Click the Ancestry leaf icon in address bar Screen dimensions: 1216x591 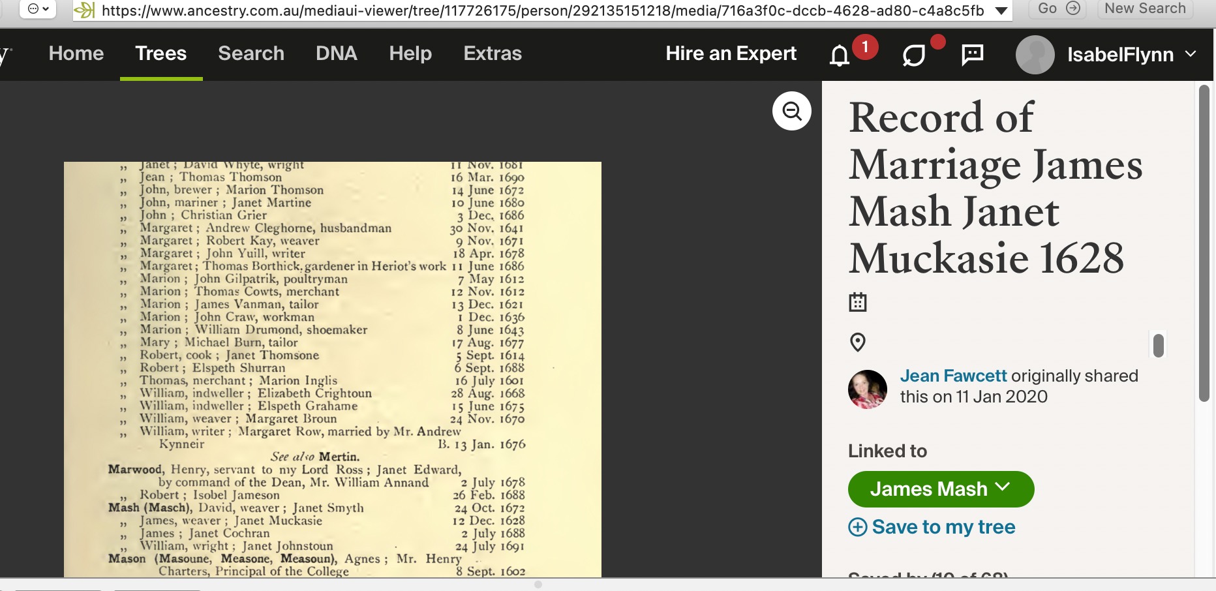84,10
